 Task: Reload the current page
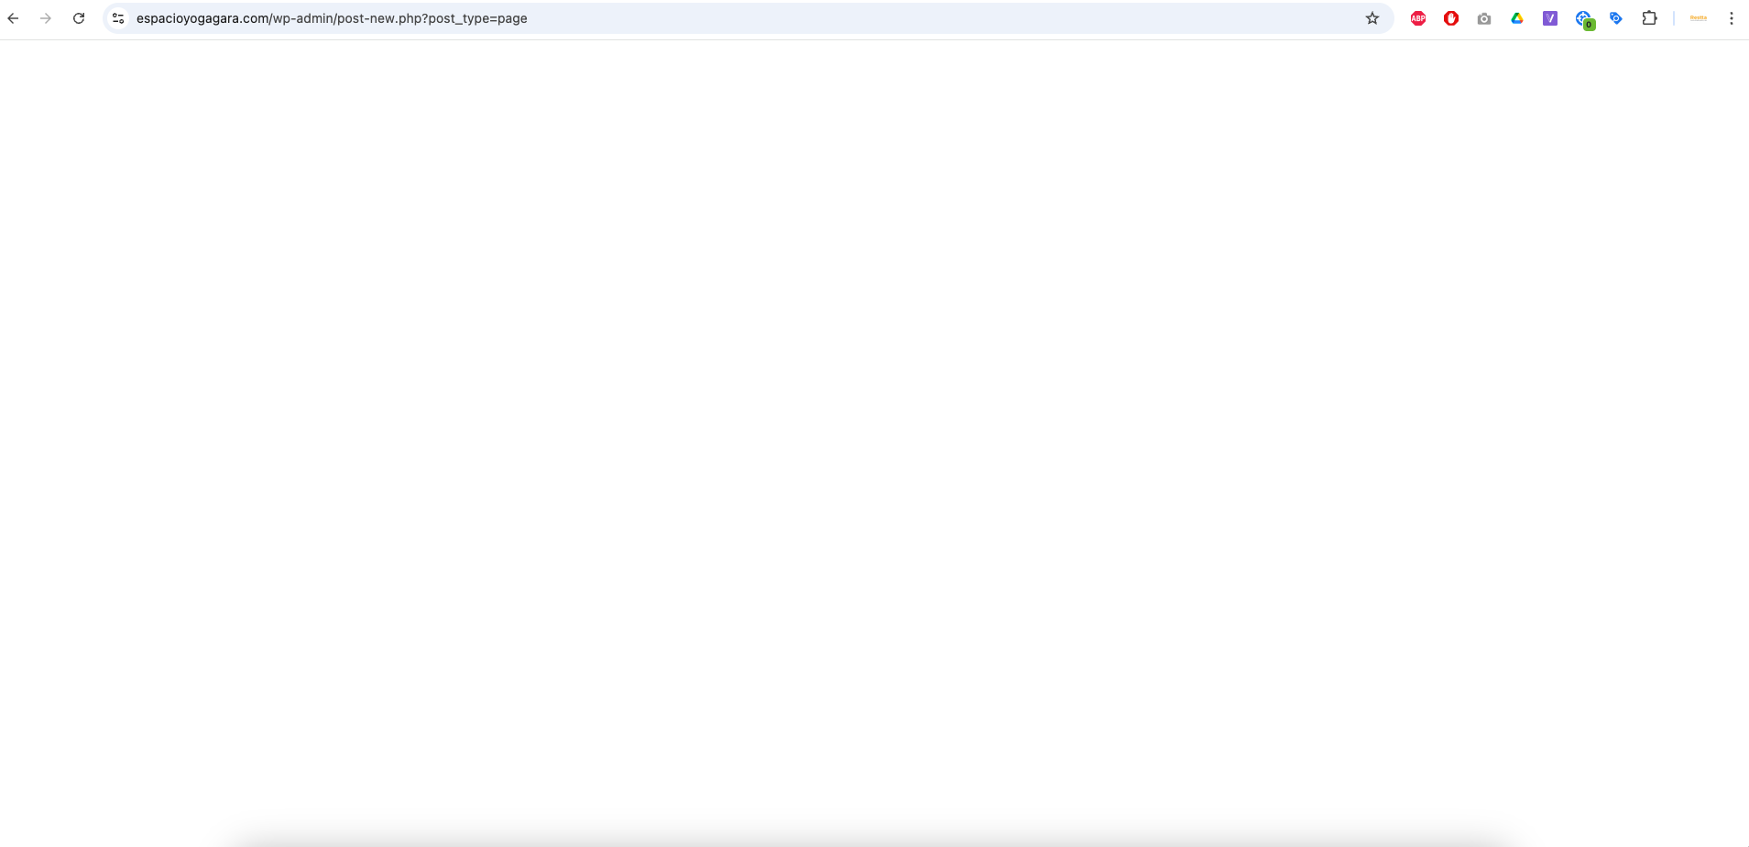(x=79, y=18)
